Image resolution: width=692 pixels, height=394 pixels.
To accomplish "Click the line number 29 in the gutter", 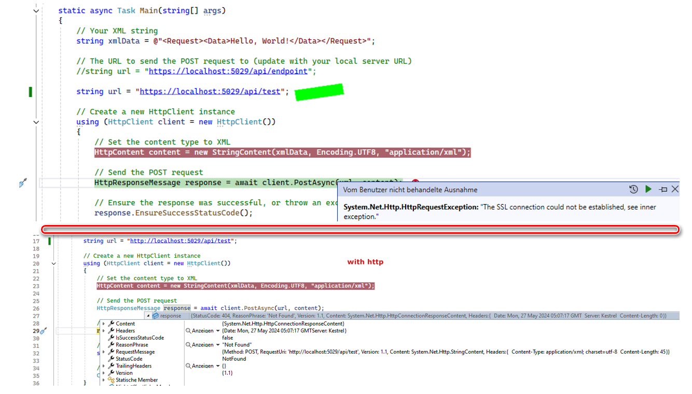I will 36,331.
